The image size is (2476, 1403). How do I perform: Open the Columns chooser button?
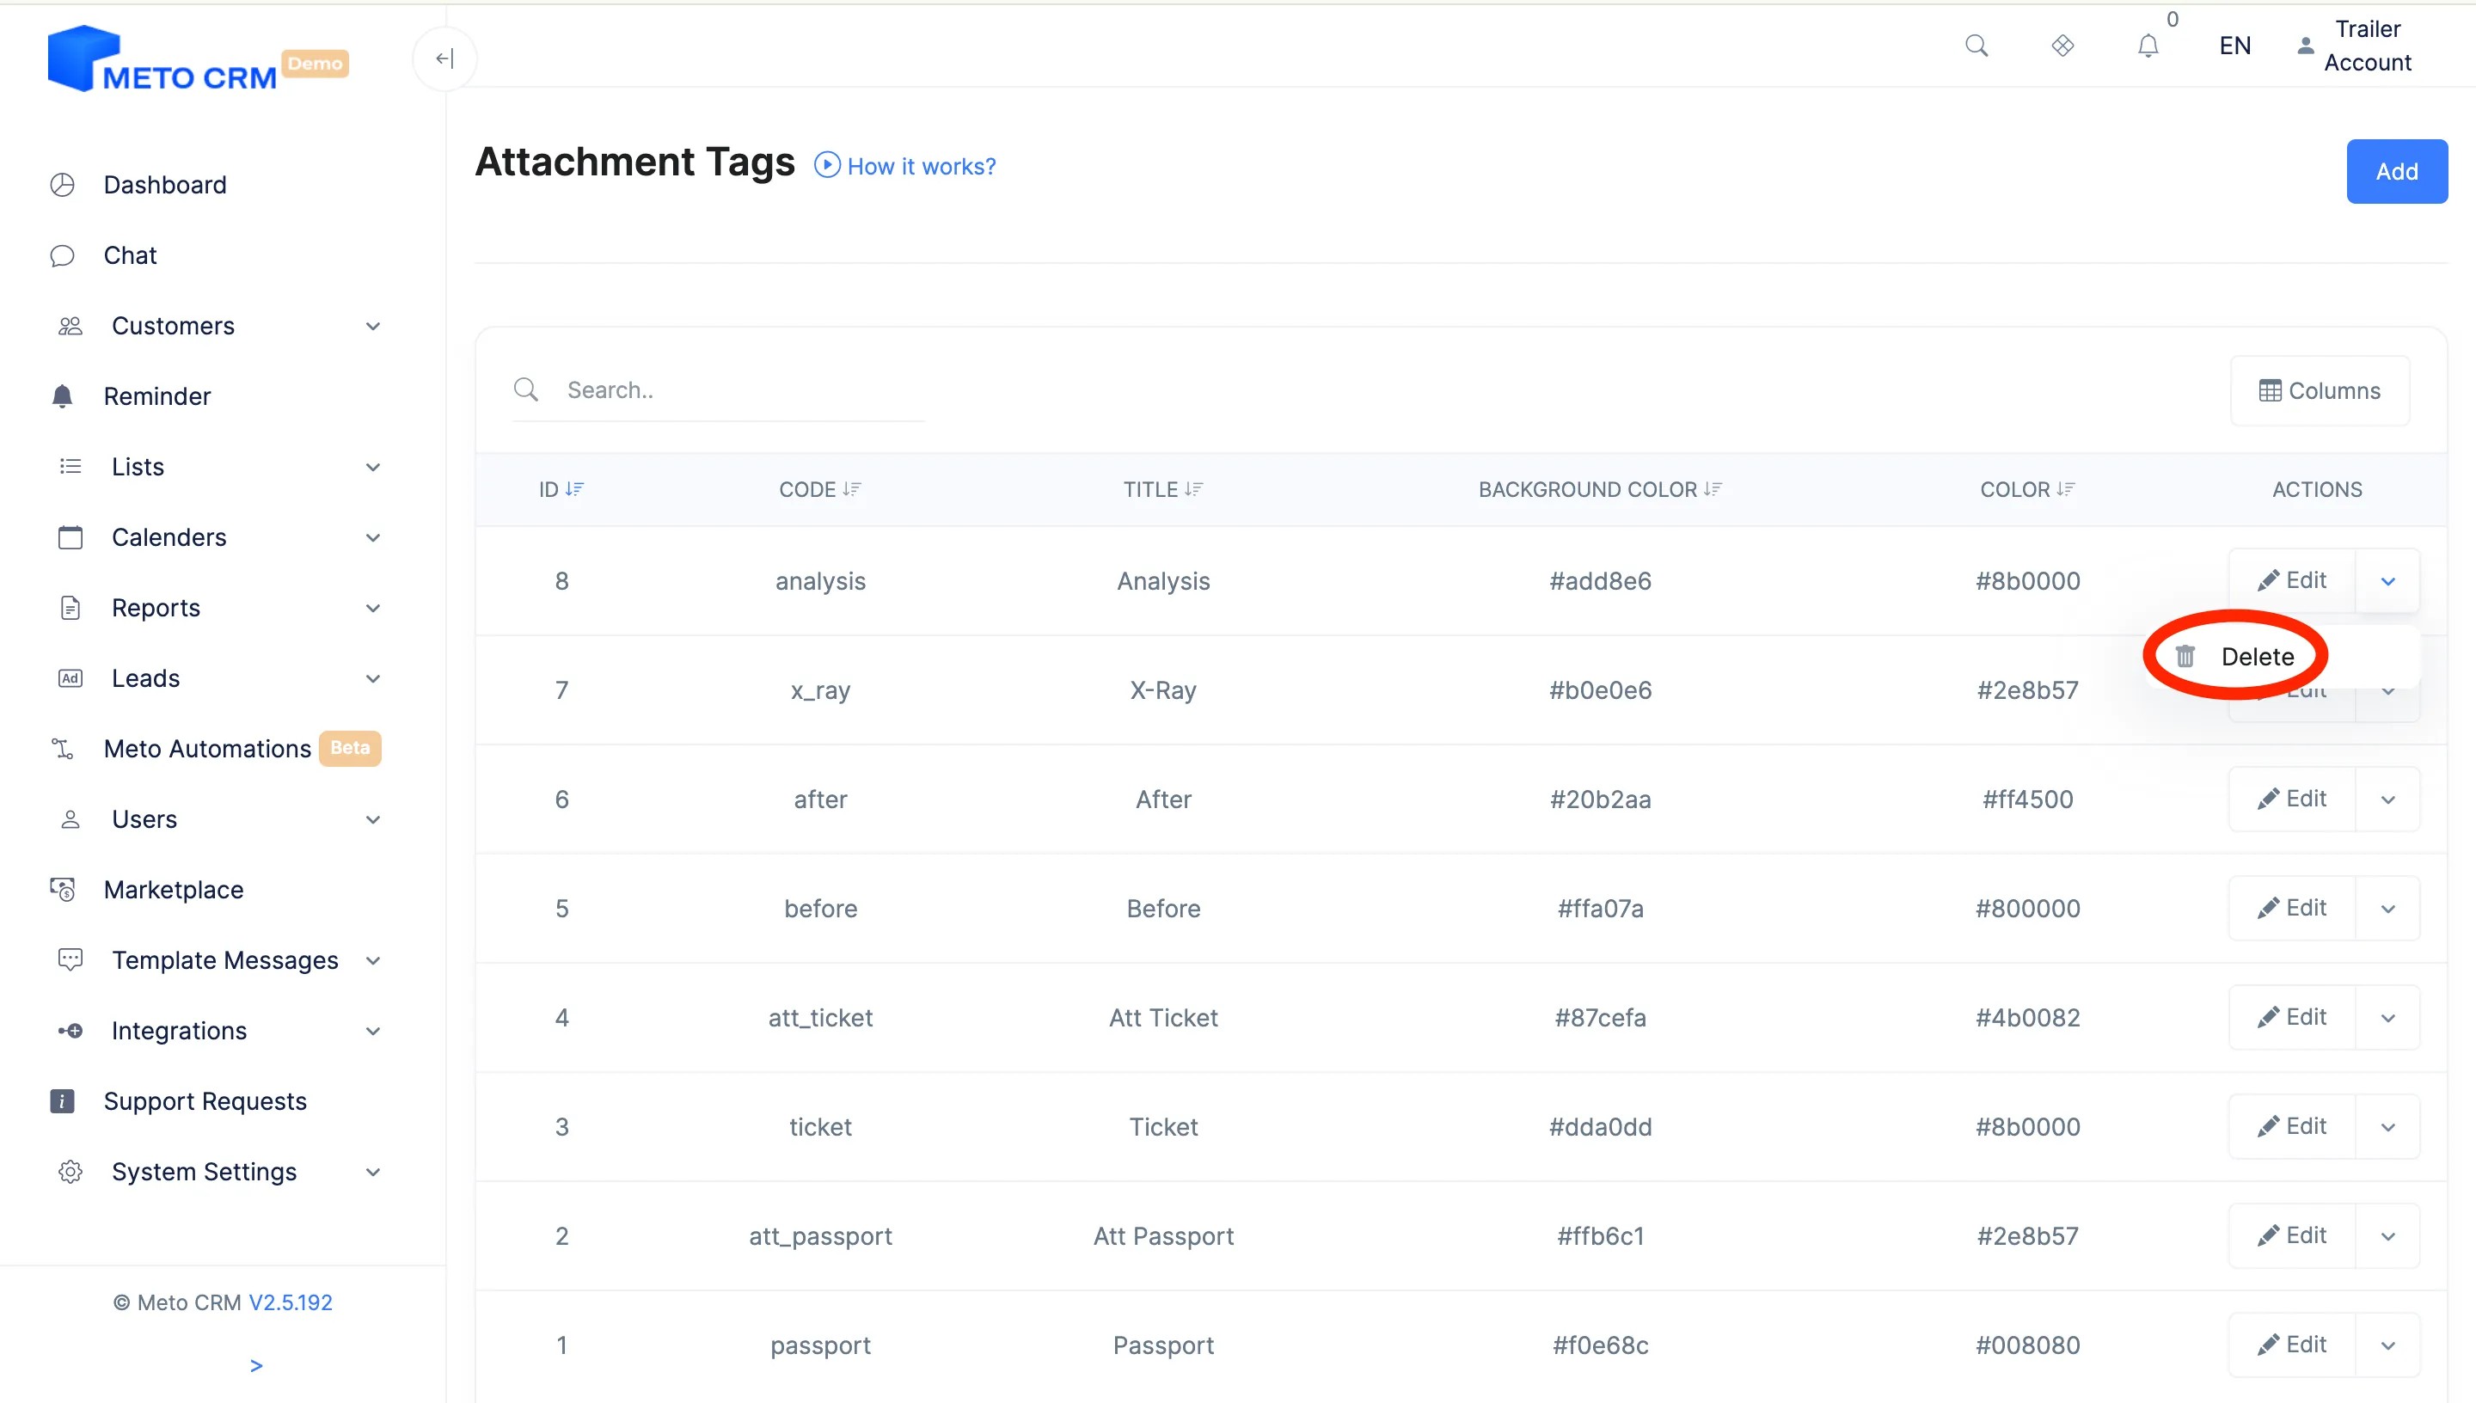click(x=2319, y=389)
